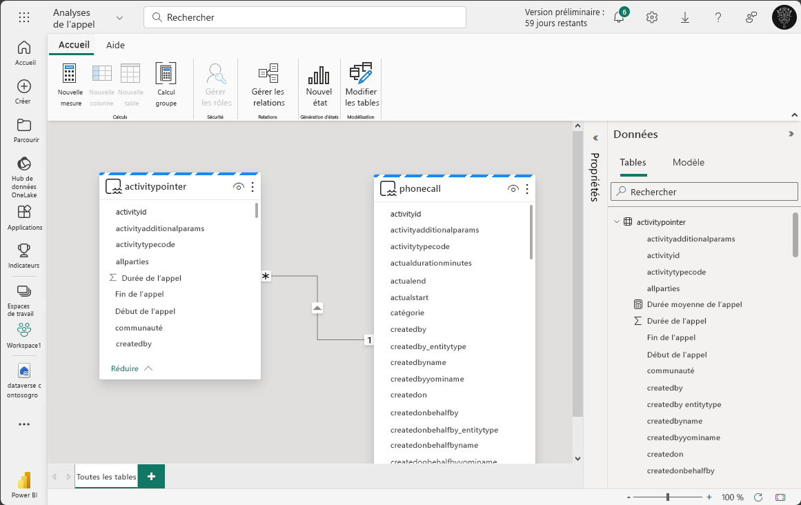The image size is (801, 505).
Task: Open the settings gear
Action: 652,17
